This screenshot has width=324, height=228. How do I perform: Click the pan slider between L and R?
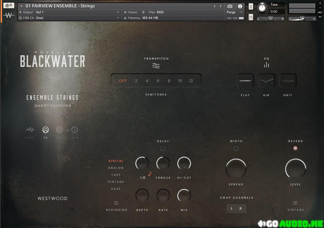[270, 19]
